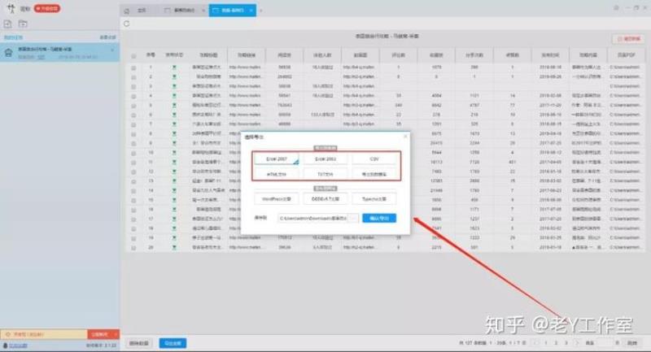The height and width of the screenshot is (352, 651).
Task: Switch to the second tab in the tab bar
Action: click(185, 10)
